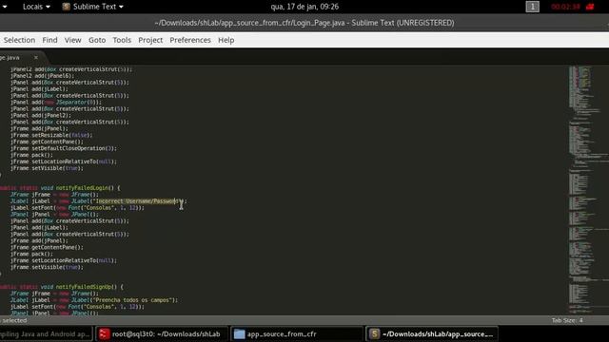Click the jPanel2.add(jPanel6) line
The image size is (609, 342).
[42, 76]
